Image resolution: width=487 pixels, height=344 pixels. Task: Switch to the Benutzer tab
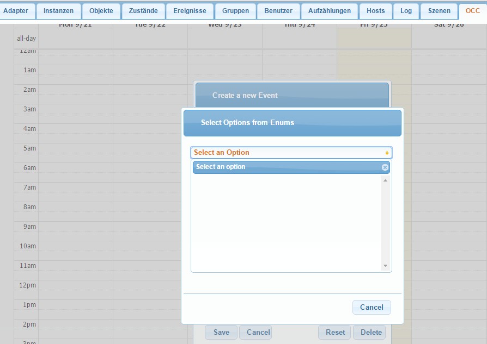click(x=278, y=11)
